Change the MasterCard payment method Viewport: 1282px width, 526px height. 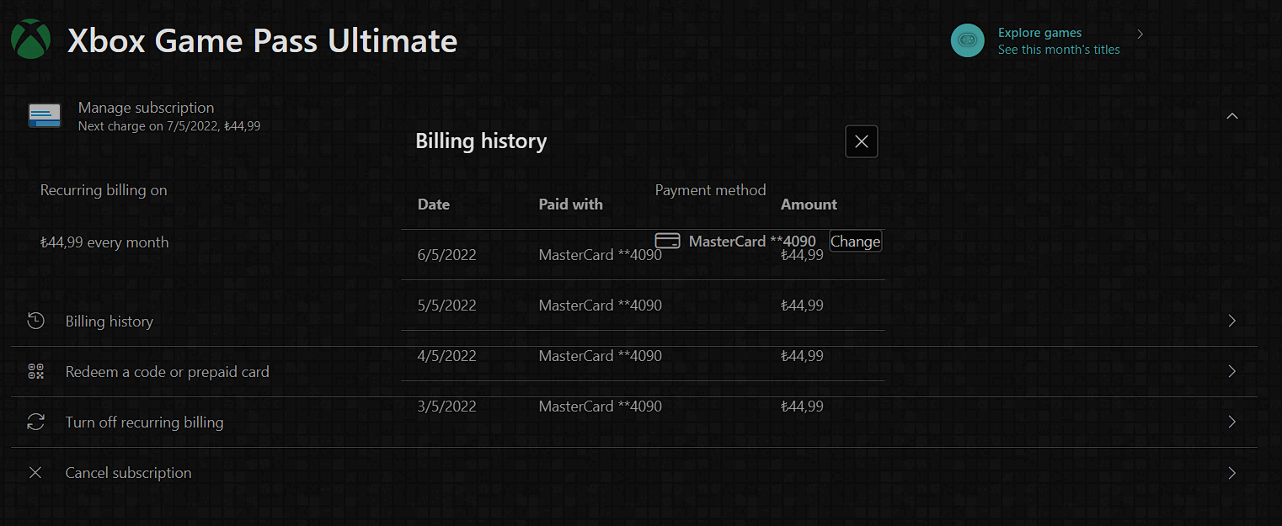[x=855, y=242]
